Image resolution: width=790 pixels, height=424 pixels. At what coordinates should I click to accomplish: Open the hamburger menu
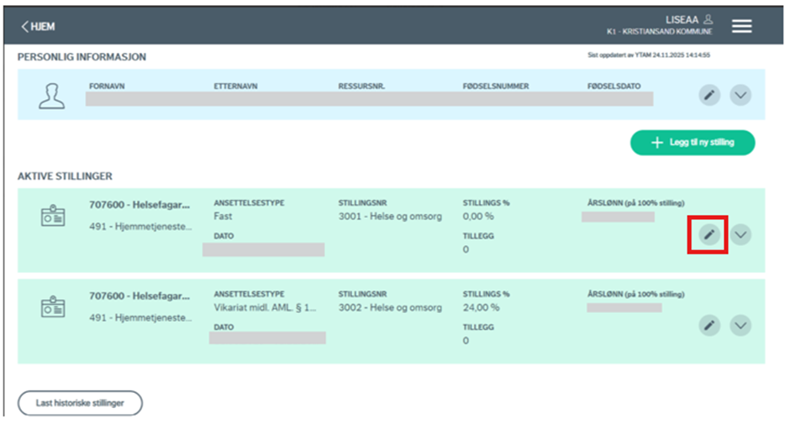click(x=741, y=26)
